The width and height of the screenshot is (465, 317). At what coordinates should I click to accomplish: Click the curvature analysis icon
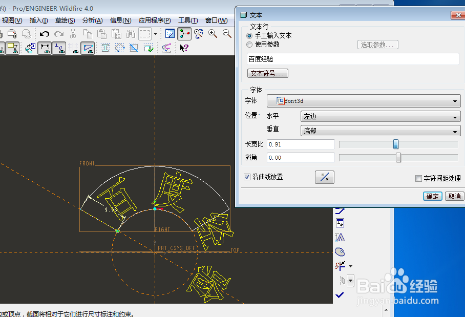(x=166, y=48)
